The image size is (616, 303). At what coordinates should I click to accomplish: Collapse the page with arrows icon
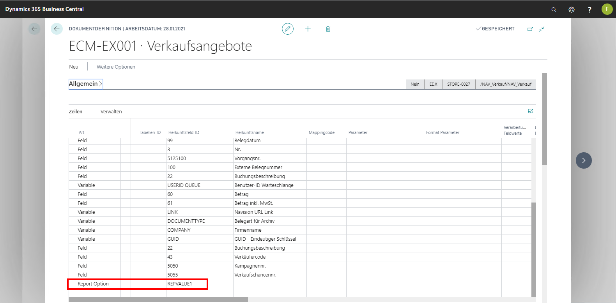point(542,29)
